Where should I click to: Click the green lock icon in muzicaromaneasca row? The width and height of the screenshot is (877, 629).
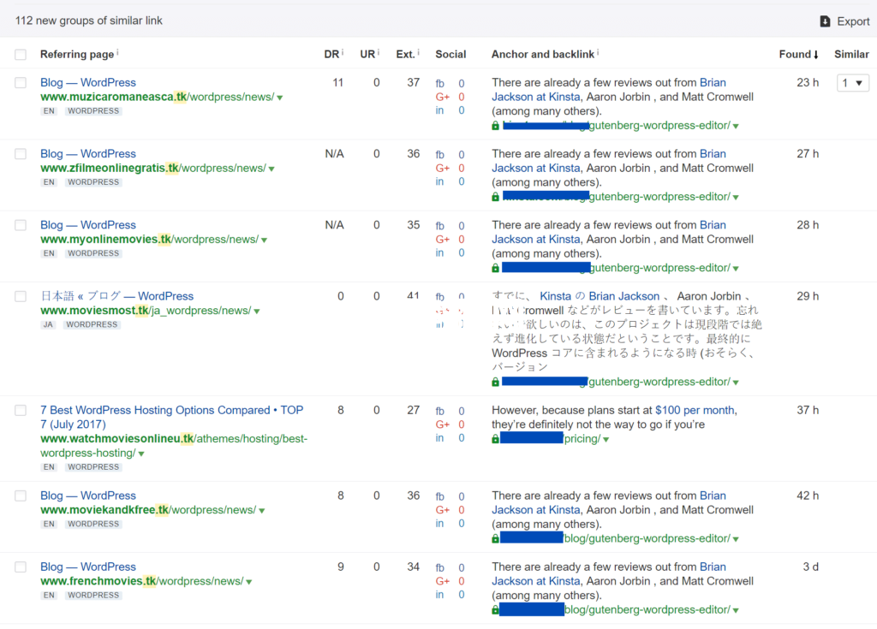tap(495, 125)
